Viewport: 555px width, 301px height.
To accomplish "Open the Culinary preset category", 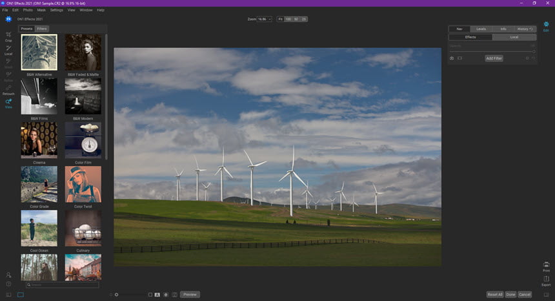I will pos(83,228).
